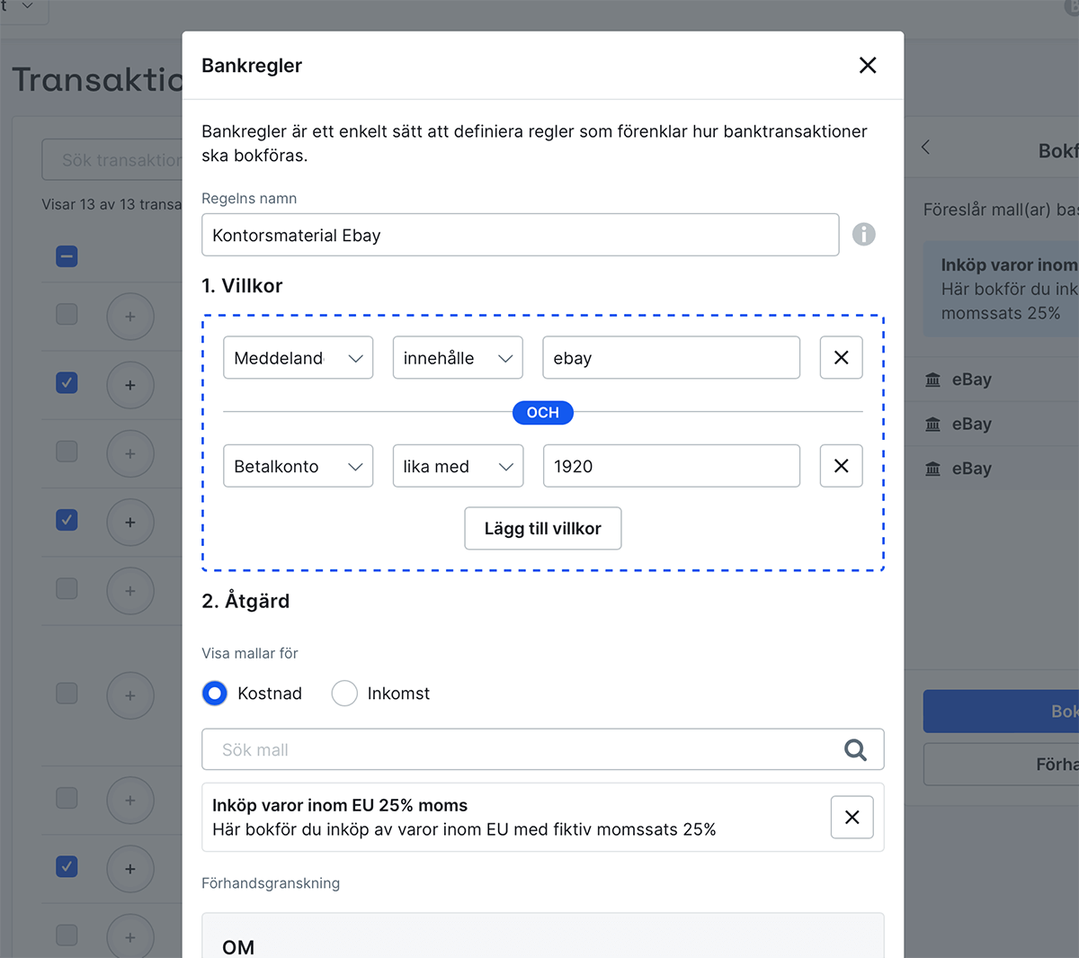Close the Bankregler dialog
The image size is (1079, 958).
pos(867,66)
